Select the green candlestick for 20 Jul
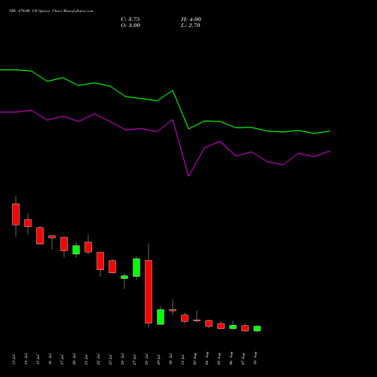The width and height of the screenshot is (377, 377). point(76,250)
